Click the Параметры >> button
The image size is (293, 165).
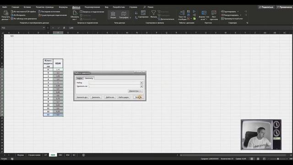(x=136, y=91)
